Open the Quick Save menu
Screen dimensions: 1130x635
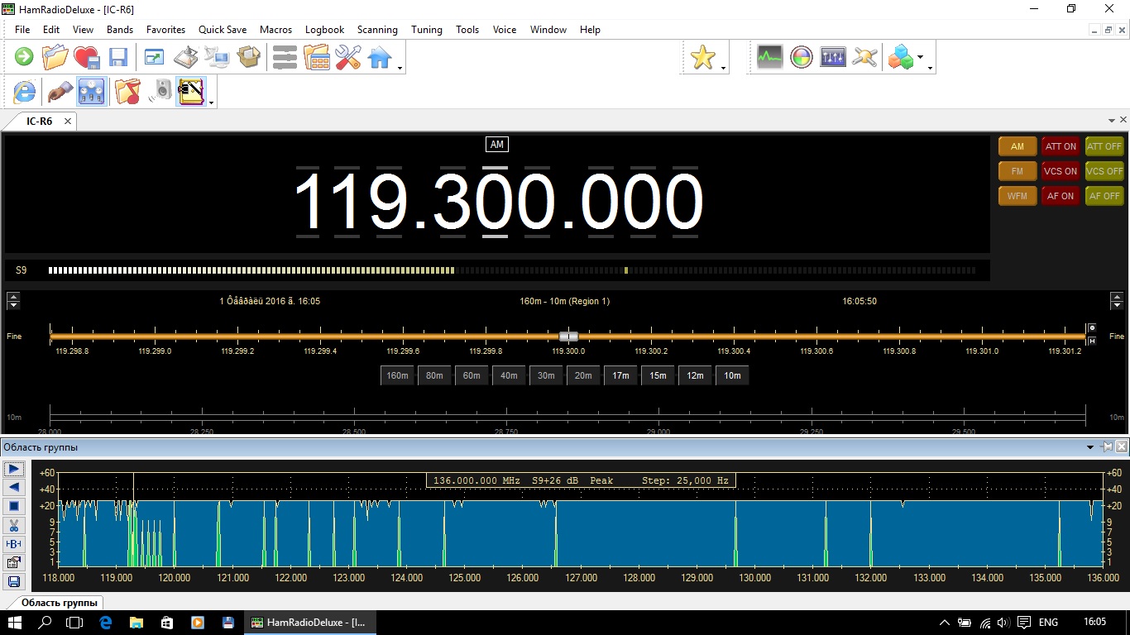[223, 29]
